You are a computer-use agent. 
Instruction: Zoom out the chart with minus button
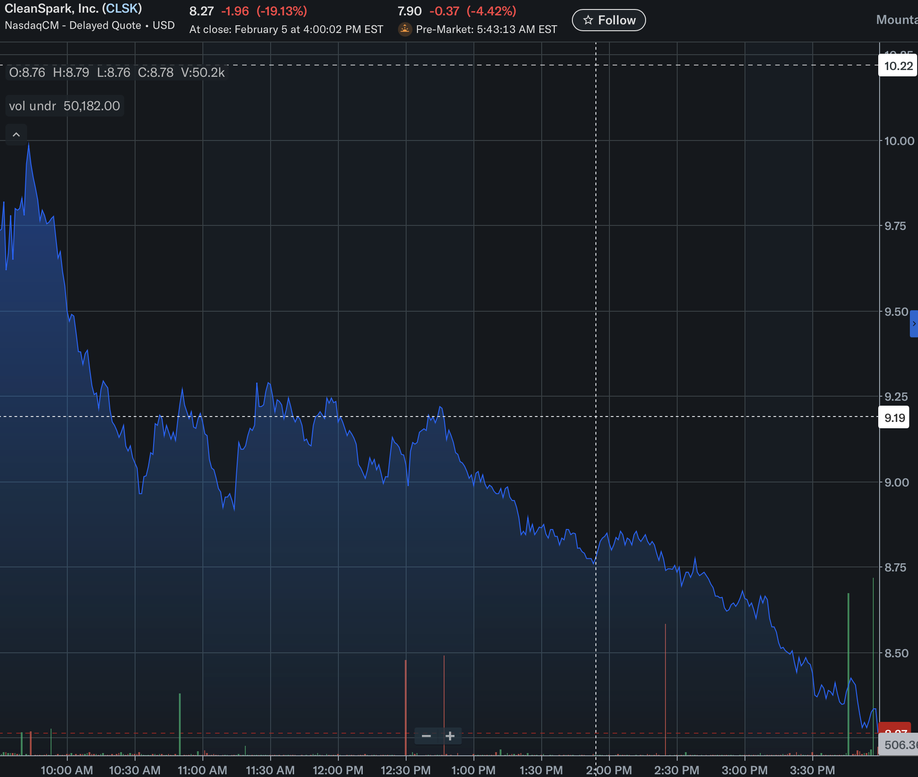426,736
